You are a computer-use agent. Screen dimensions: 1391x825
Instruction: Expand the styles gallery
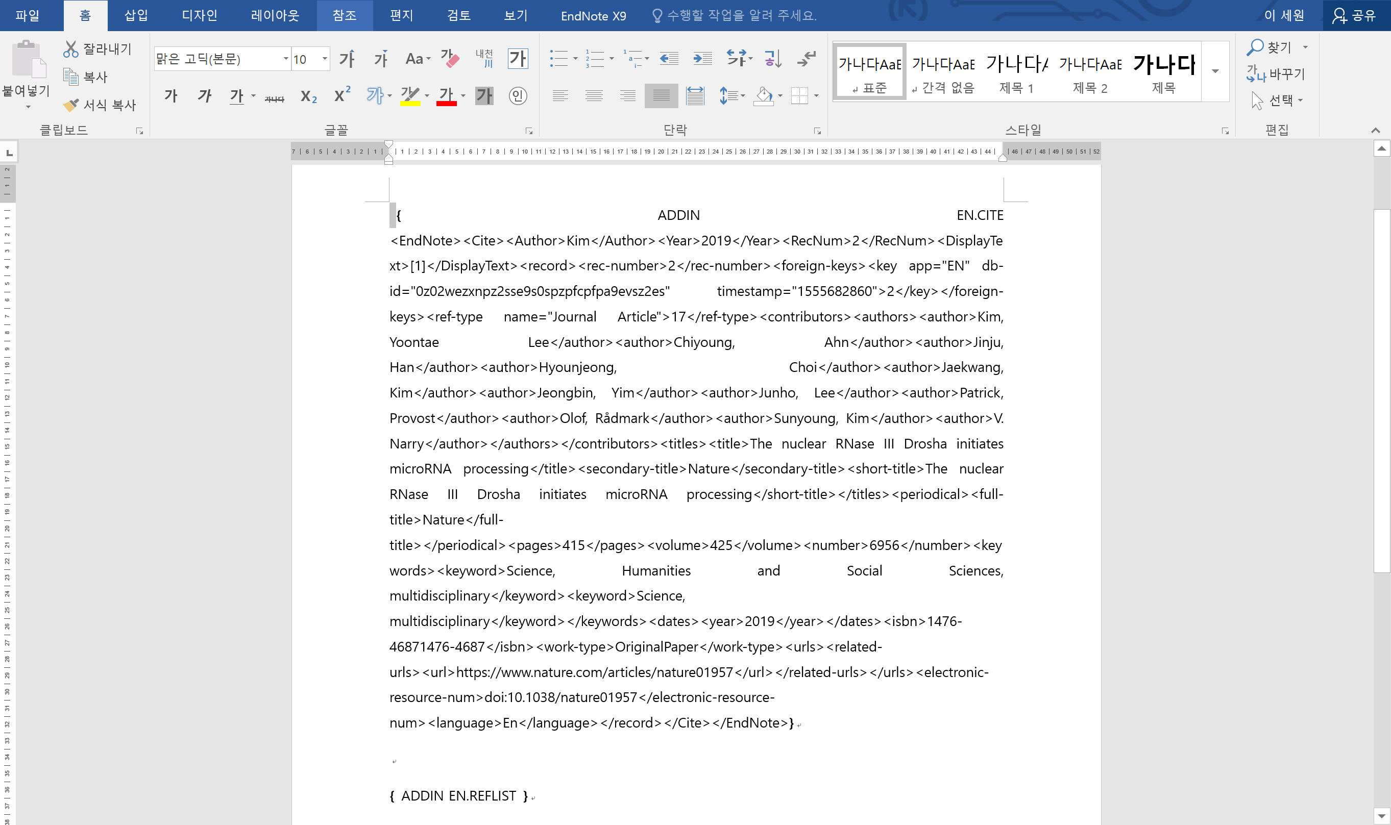[x=1215, y=71]
